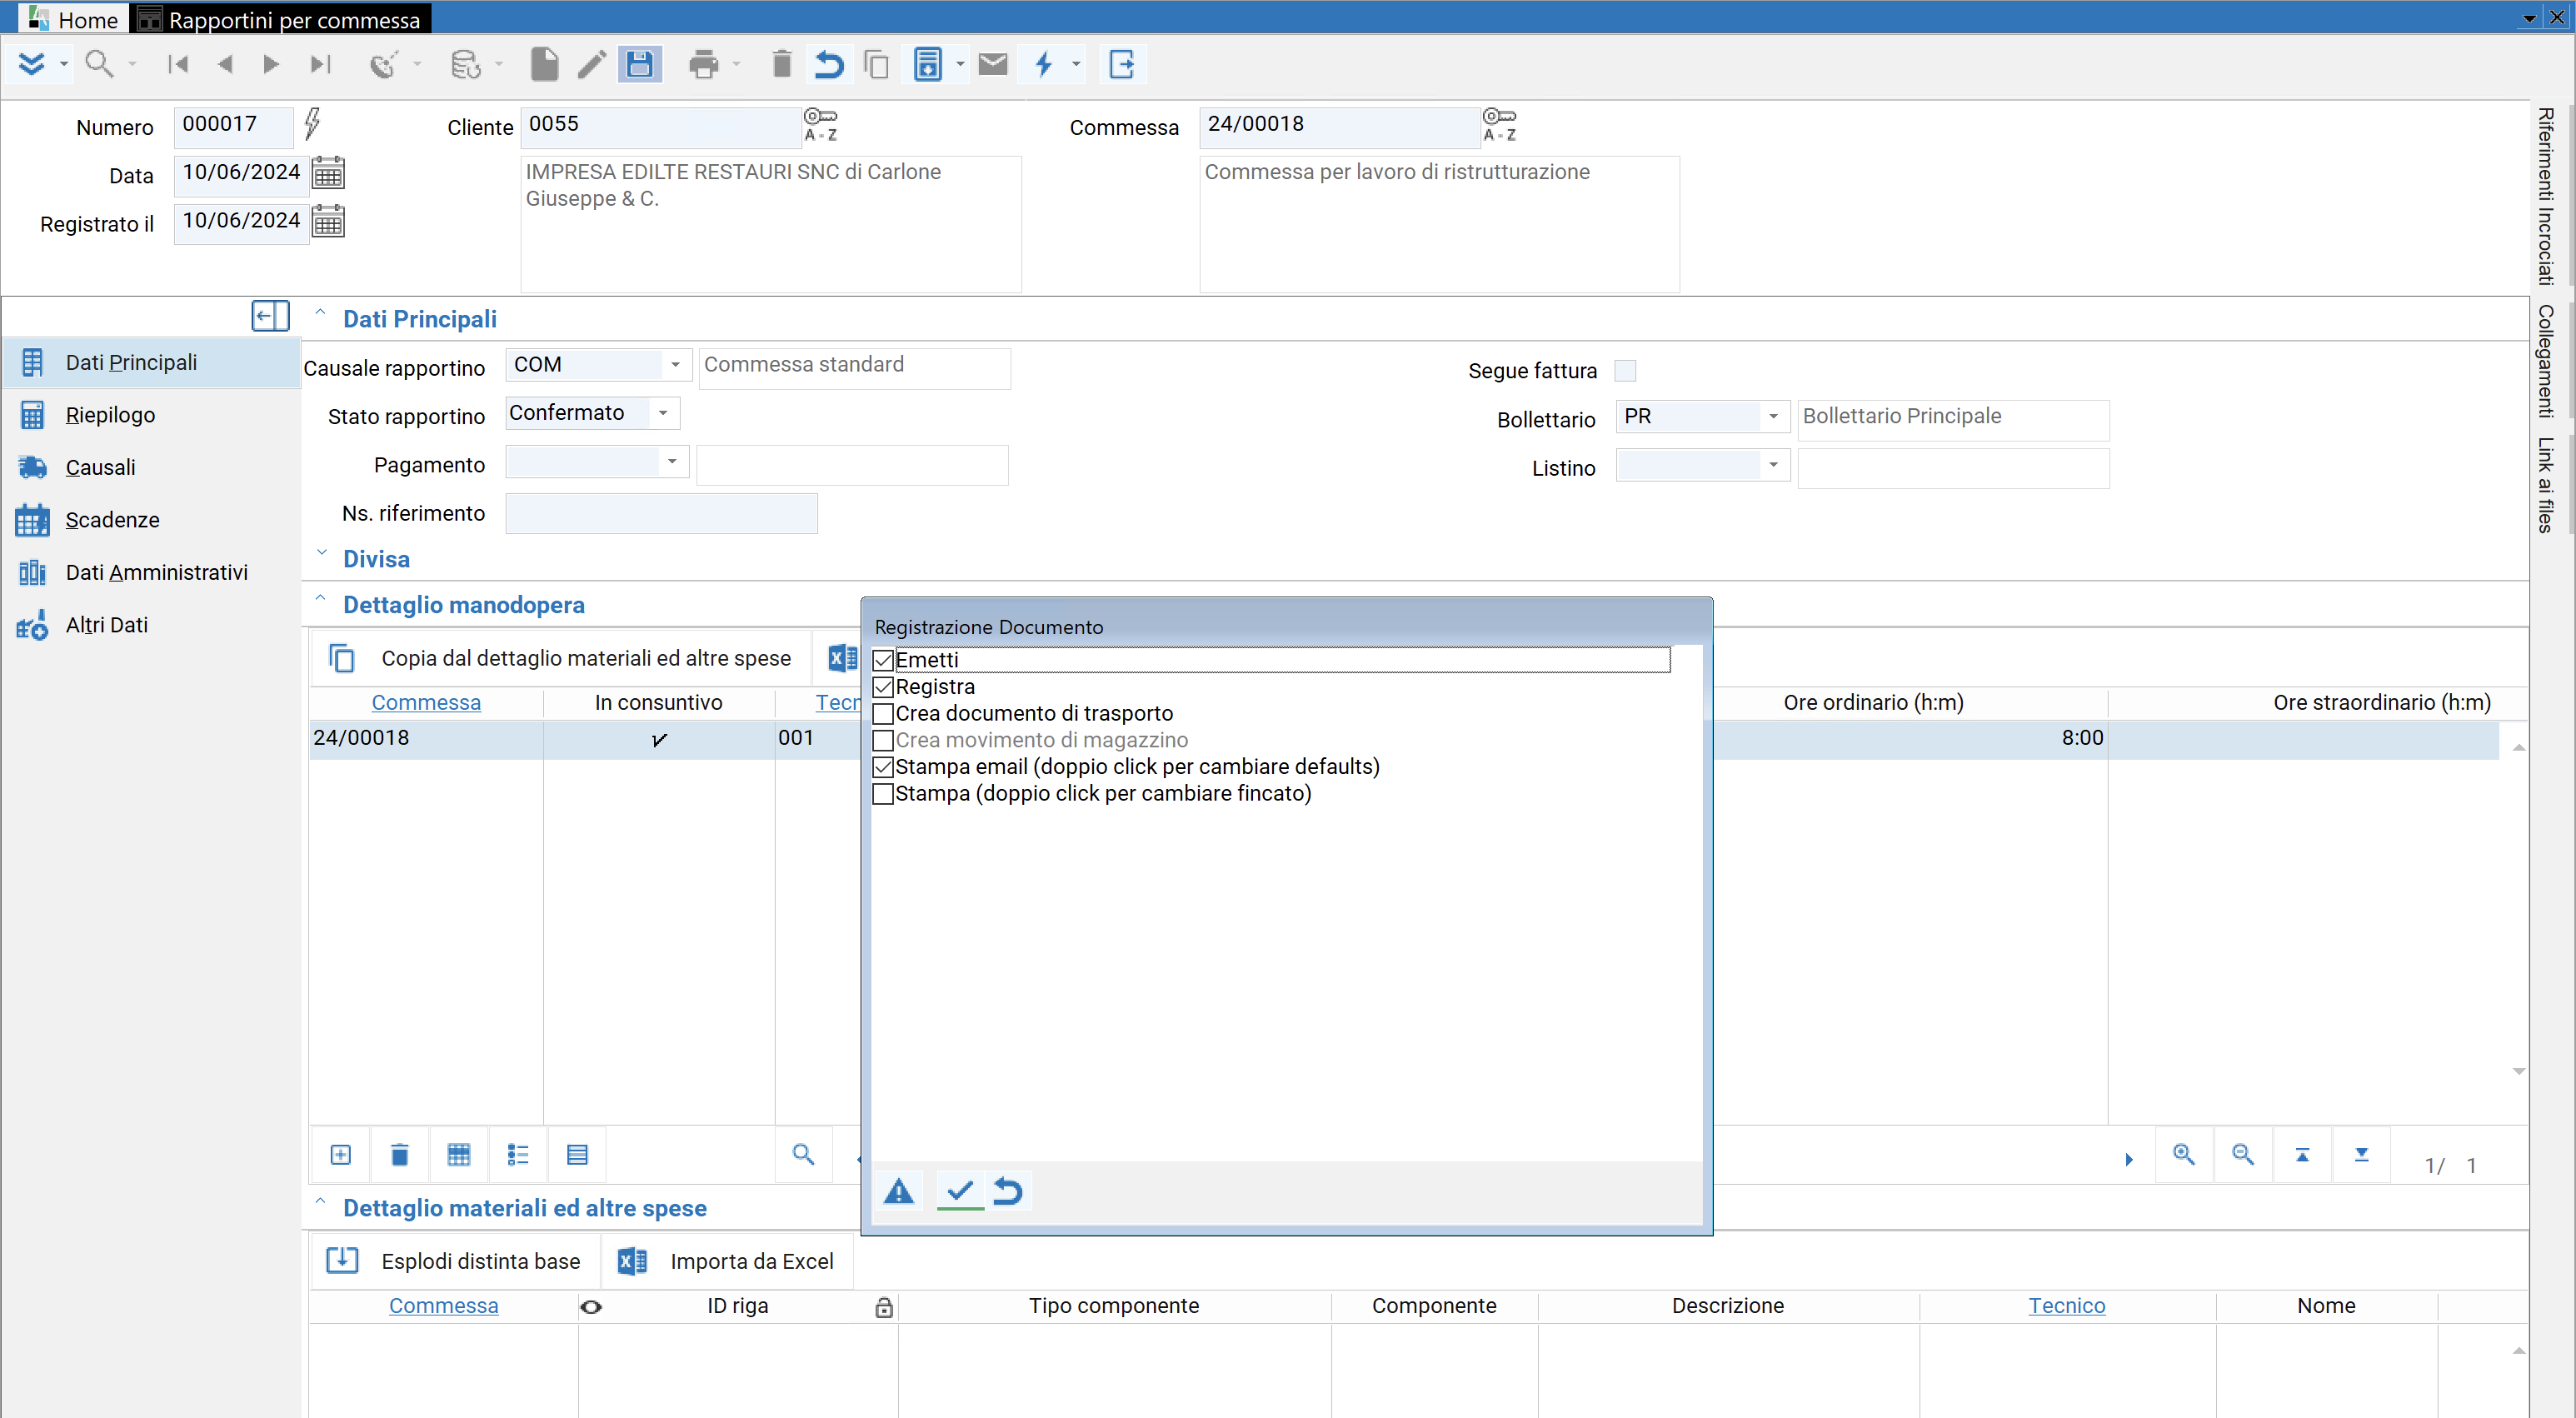
Task: Enable Stampa fincato checkbox
Action: 883,794
